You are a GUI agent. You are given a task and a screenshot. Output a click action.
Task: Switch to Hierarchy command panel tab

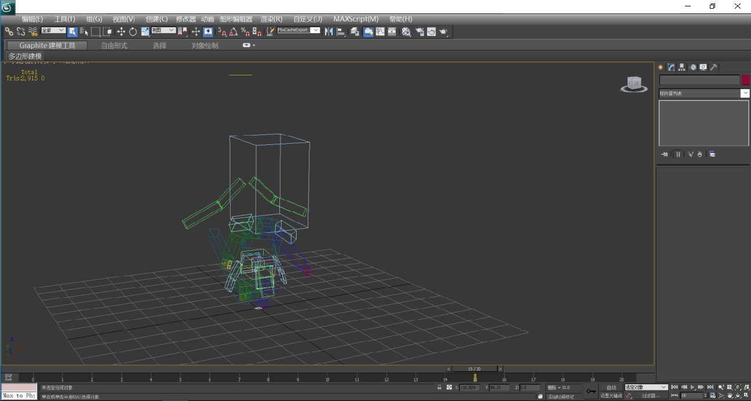[682, 67]
